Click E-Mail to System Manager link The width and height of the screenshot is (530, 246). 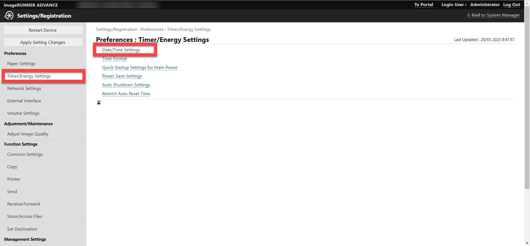point(493,15)
